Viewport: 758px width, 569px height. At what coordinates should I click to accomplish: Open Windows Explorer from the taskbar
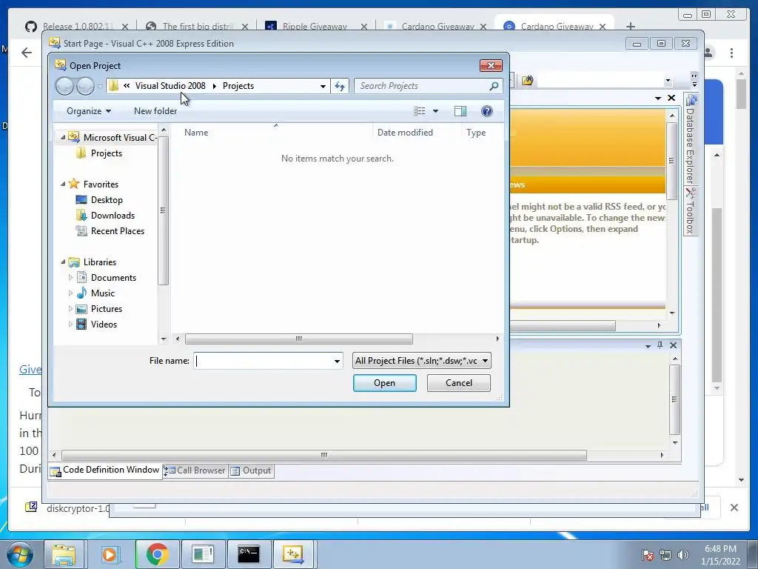point(64,554)
